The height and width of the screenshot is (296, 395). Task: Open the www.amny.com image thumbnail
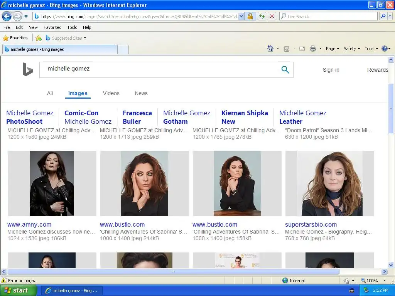(x=52, y=183)
